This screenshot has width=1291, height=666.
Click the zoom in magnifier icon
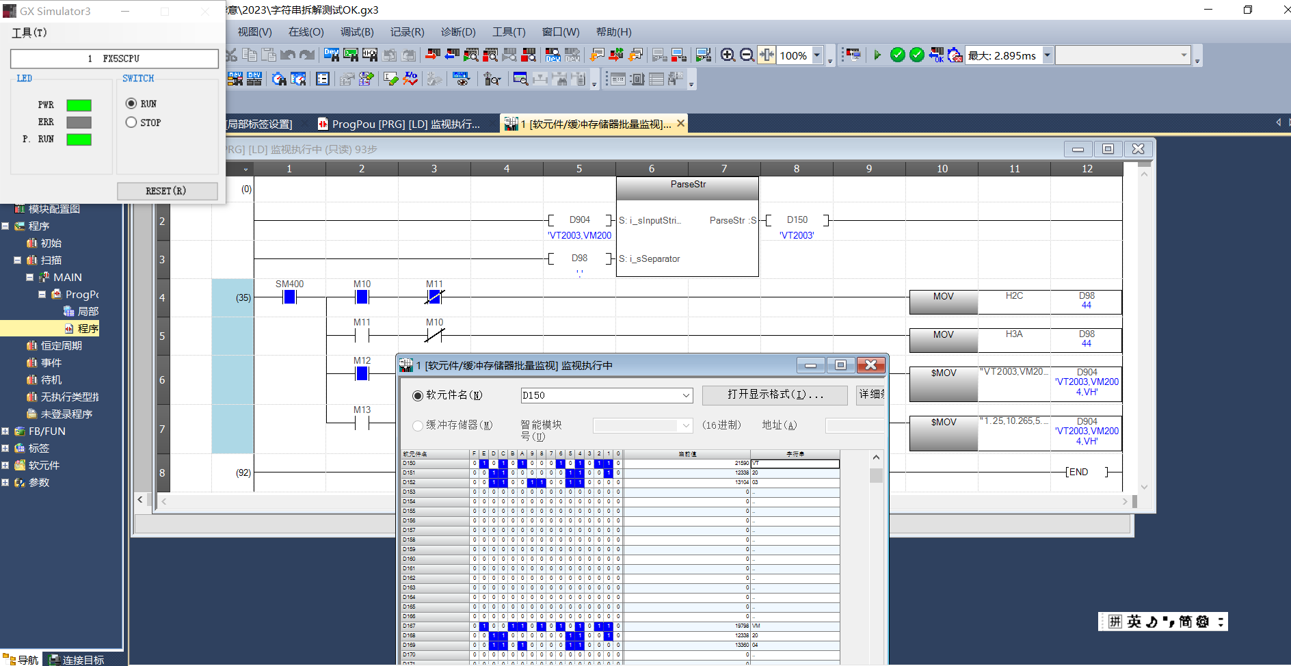(x=728, y=55)
